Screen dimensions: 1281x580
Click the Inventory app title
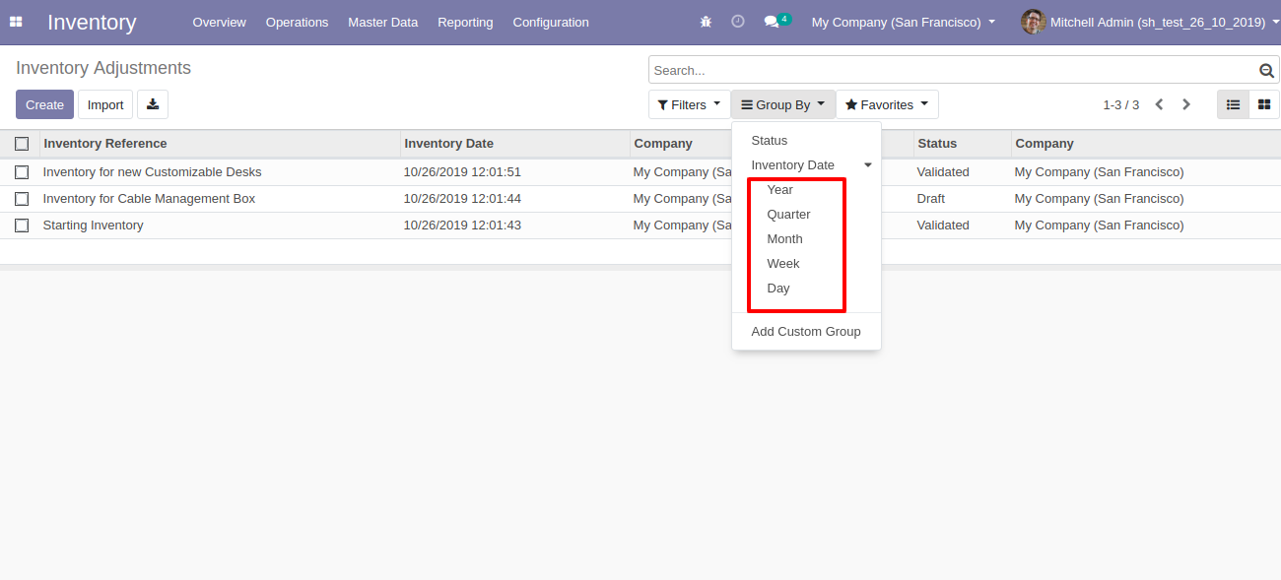(92, 22)
